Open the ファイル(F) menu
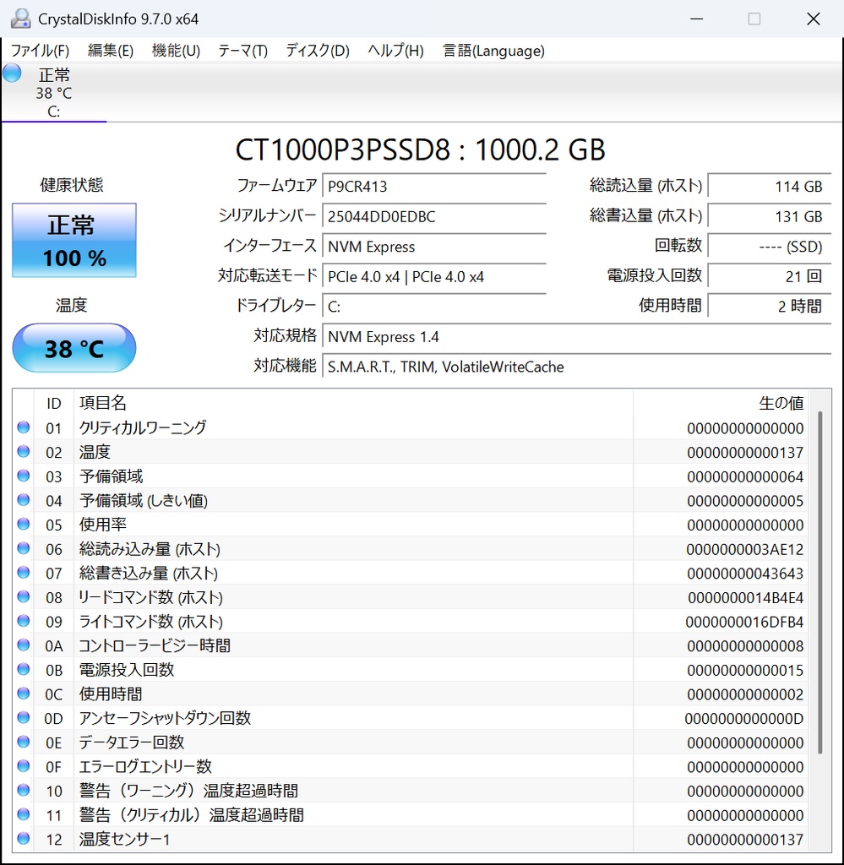844x865 pixels. pos(41,51)
